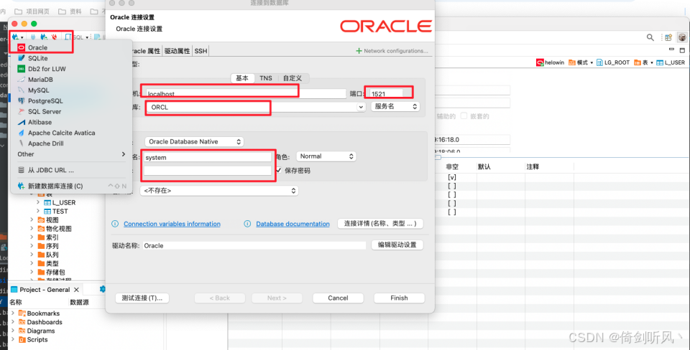Click the MySQL dolphin icon
The image size is (690, 350).
point(21,90)
